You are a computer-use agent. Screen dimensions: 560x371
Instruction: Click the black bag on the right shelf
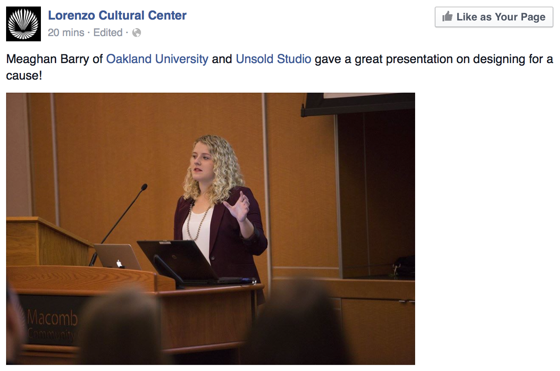(403, 266)
